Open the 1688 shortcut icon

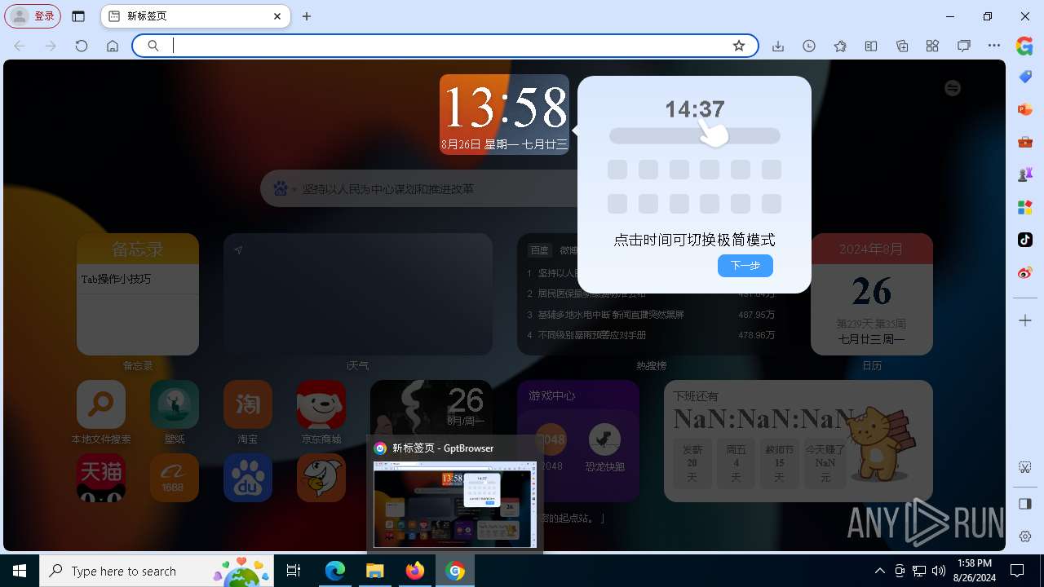tap(175, 478)
